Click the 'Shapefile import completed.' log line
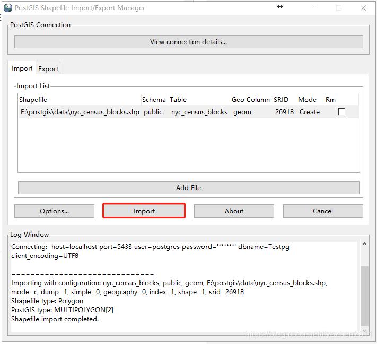 tap(55, 319)
